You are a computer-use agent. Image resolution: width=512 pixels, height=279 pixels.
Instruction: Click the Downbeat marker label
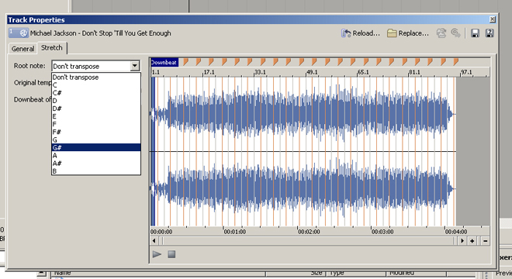(x=164, y=62)
